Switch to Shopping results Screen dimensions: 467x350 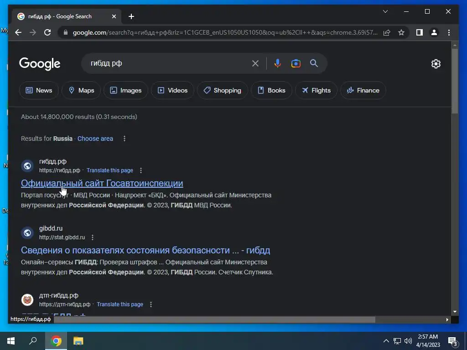pyautogui.click(x=222, y=90)
